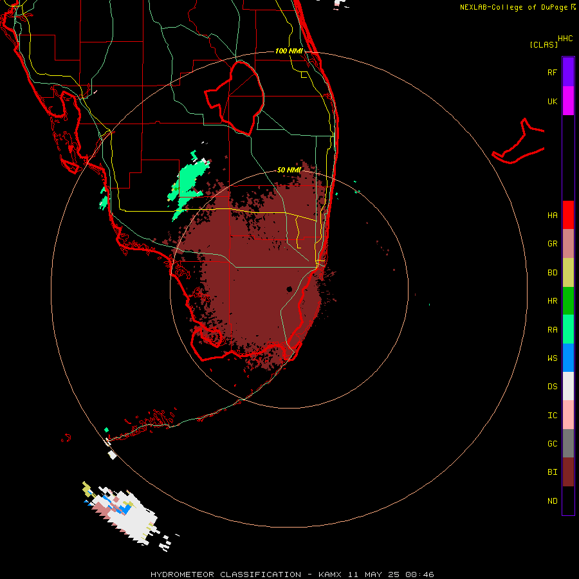Click the KAMX station identifier

330,574
